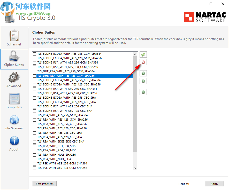Check TLS_ECDHE_RSA_WITH_AES_256_GCM_SHA384 checkbox
The image size is (229, 190).
[x=34, y=63]
